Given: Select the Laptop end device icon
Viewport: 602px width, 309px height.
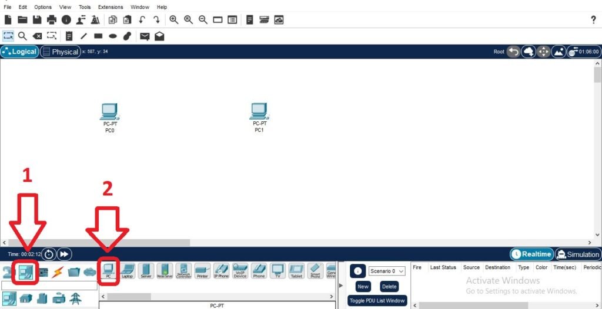Looking at the screenshot, I should tap(127, 270).
